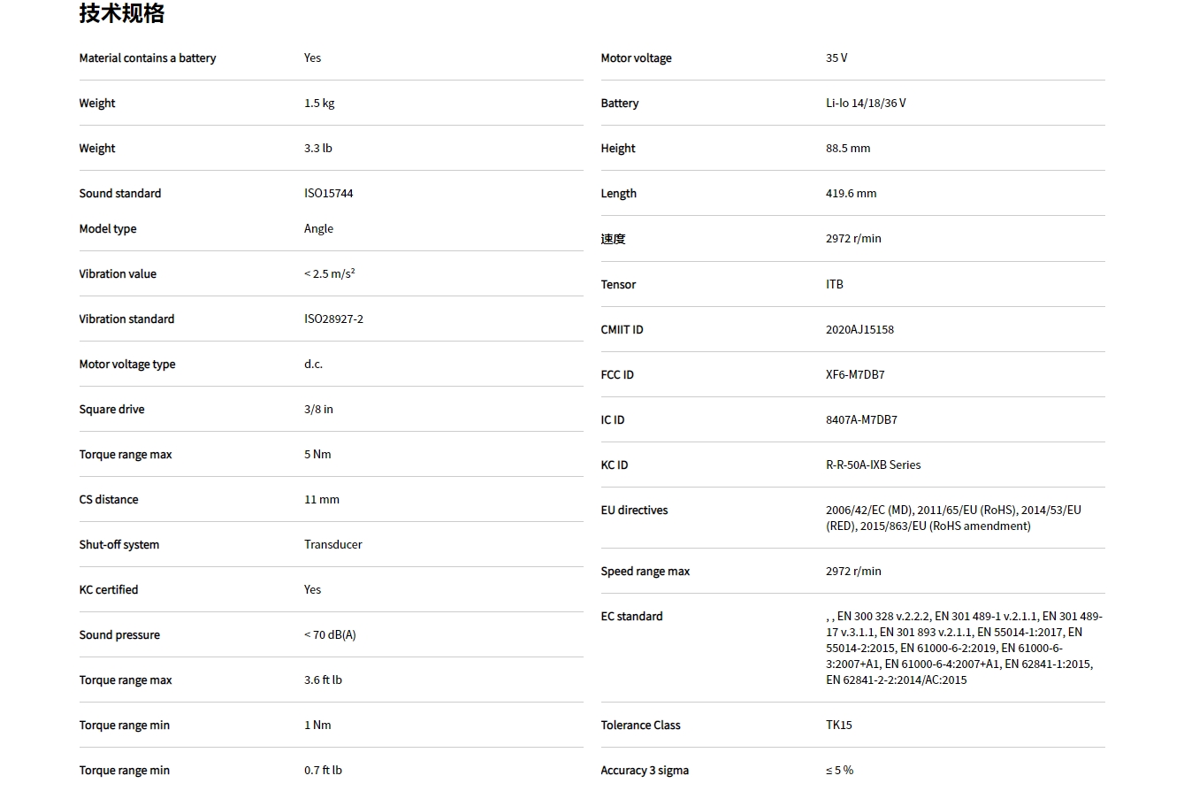Select the TK15 tolerance class value
This screenshot has width=1184, height=791.
838,726
